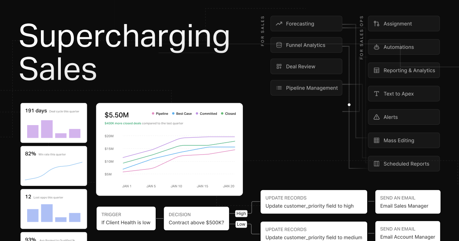459x241 pixels.
Task: Select the warning triangle icon beside Alerts
Action: tap(375, 117)
